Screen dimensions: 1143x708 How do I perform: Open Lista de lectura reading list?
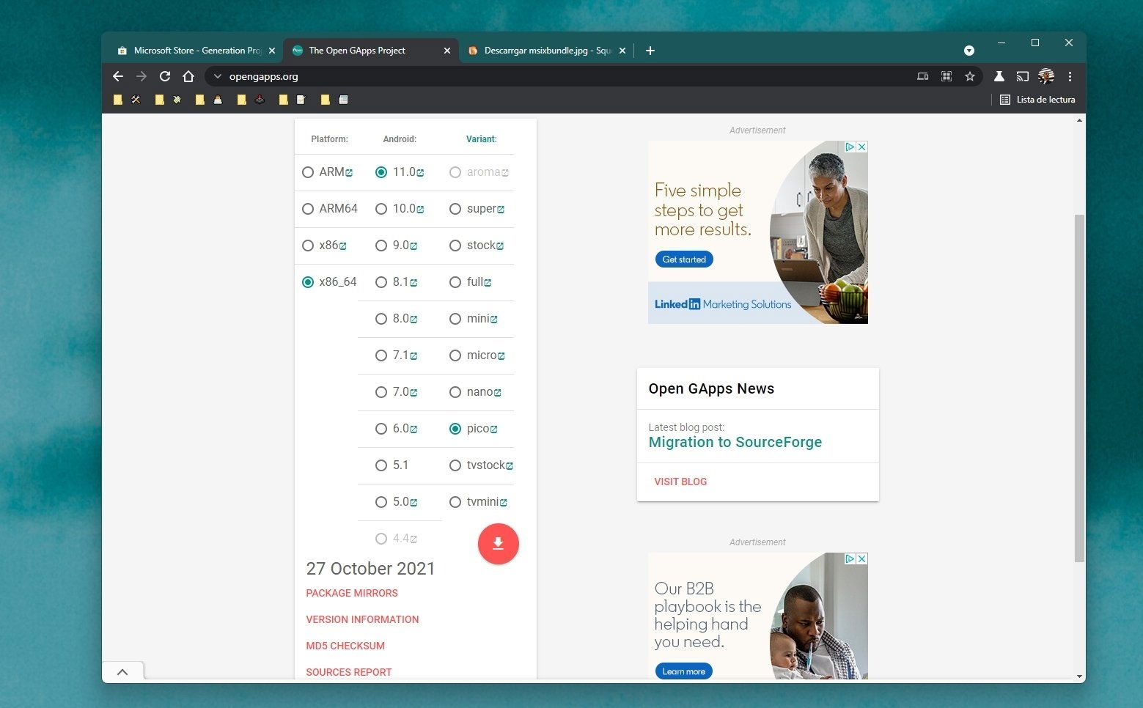[1037, 100]
